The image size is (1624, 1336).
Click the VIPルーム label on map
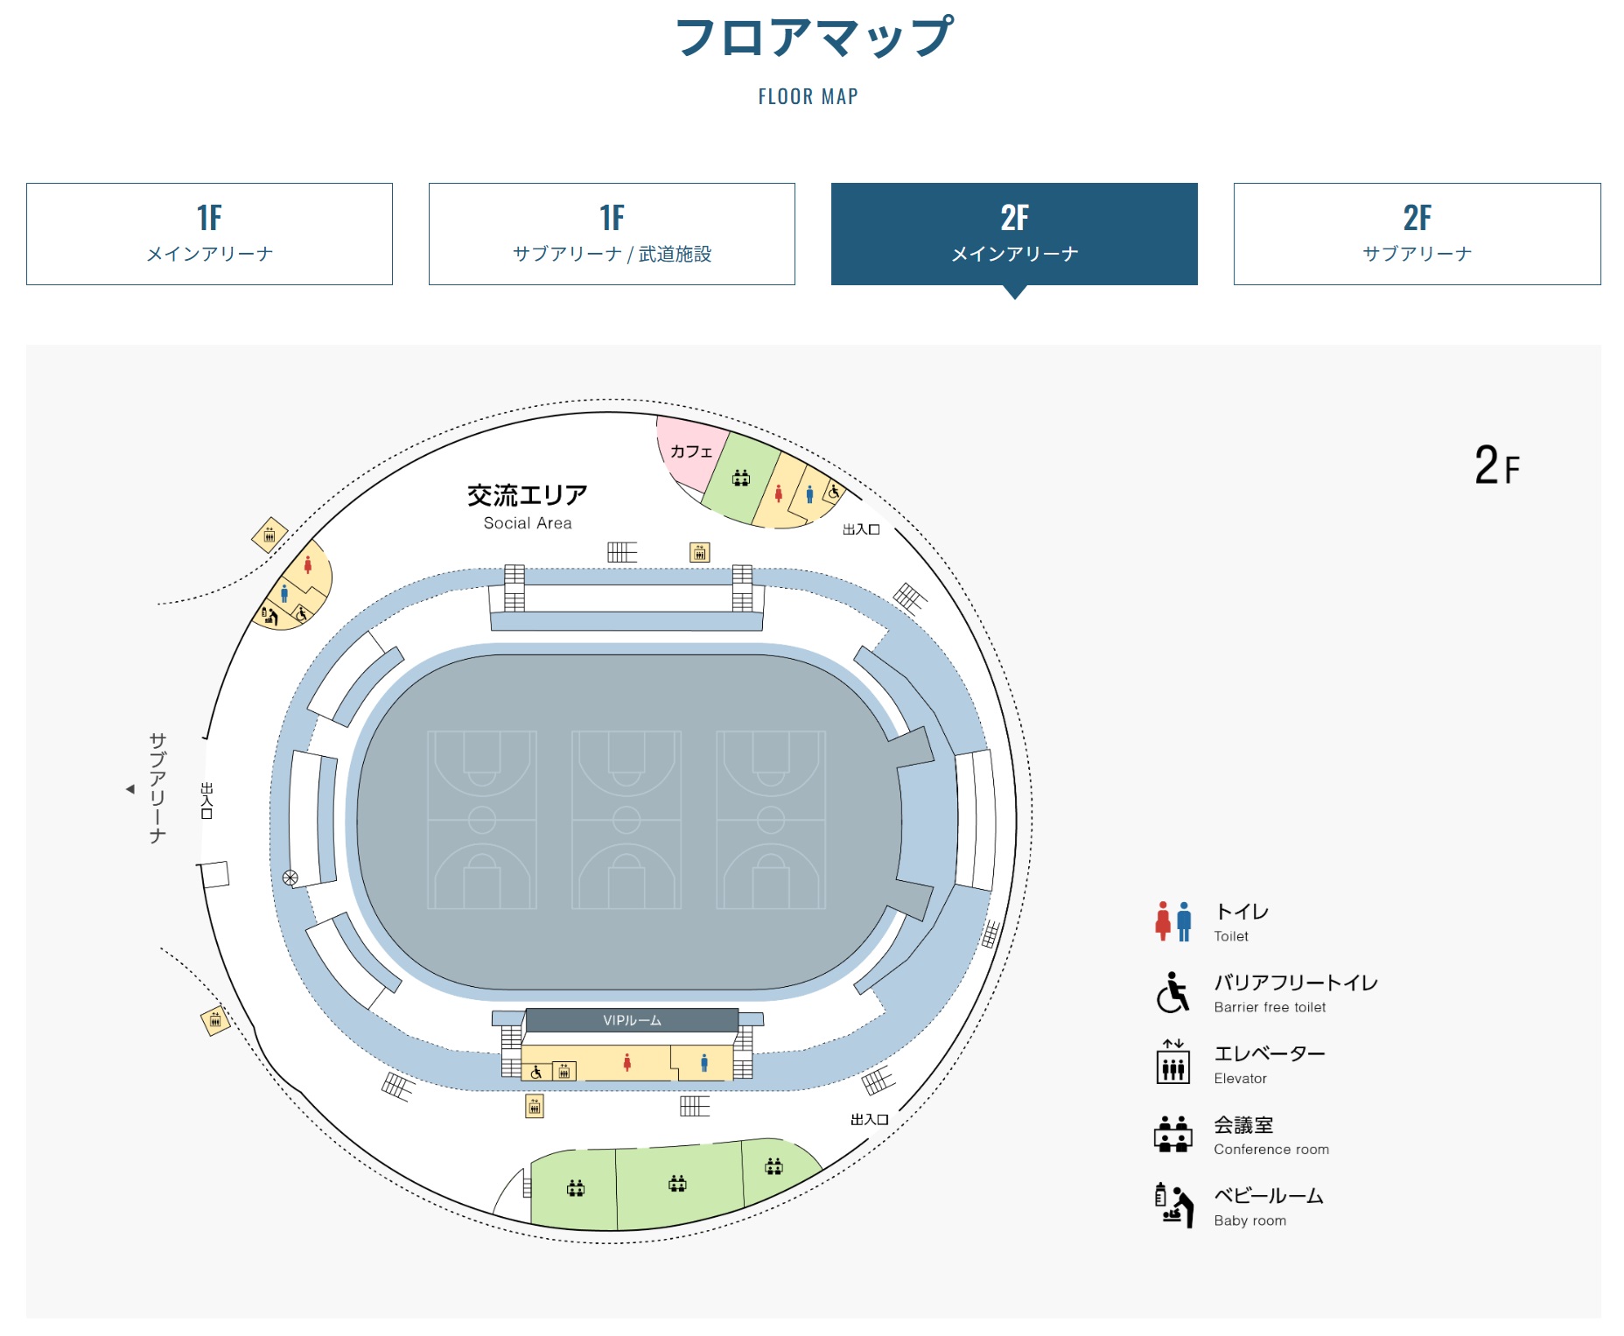[632, 1020]
